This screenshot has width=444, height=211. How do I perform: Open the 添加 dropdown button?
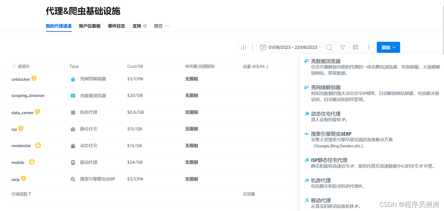388,48
